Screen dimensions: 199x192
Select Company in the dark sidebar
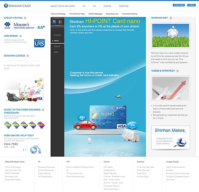tap(57, 35)
